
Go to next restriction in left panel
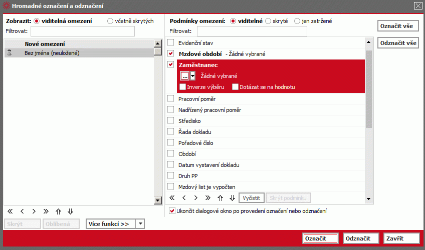pos(34,211)
